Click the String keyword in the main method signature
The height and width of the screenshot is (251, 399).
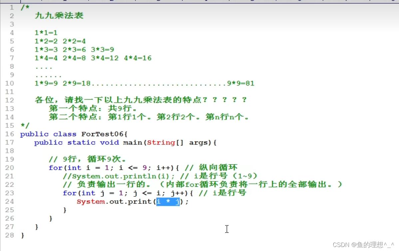(161, 142)
